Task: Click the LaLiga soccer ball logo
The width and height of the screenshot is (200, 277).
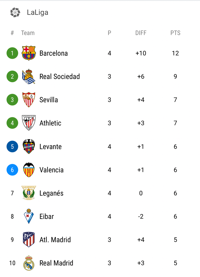Action: click(15, 12)
